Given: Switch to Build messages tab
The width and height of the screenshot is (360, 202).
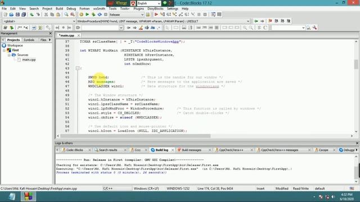Looking at the screenshot, I should (x=191, y=150).
